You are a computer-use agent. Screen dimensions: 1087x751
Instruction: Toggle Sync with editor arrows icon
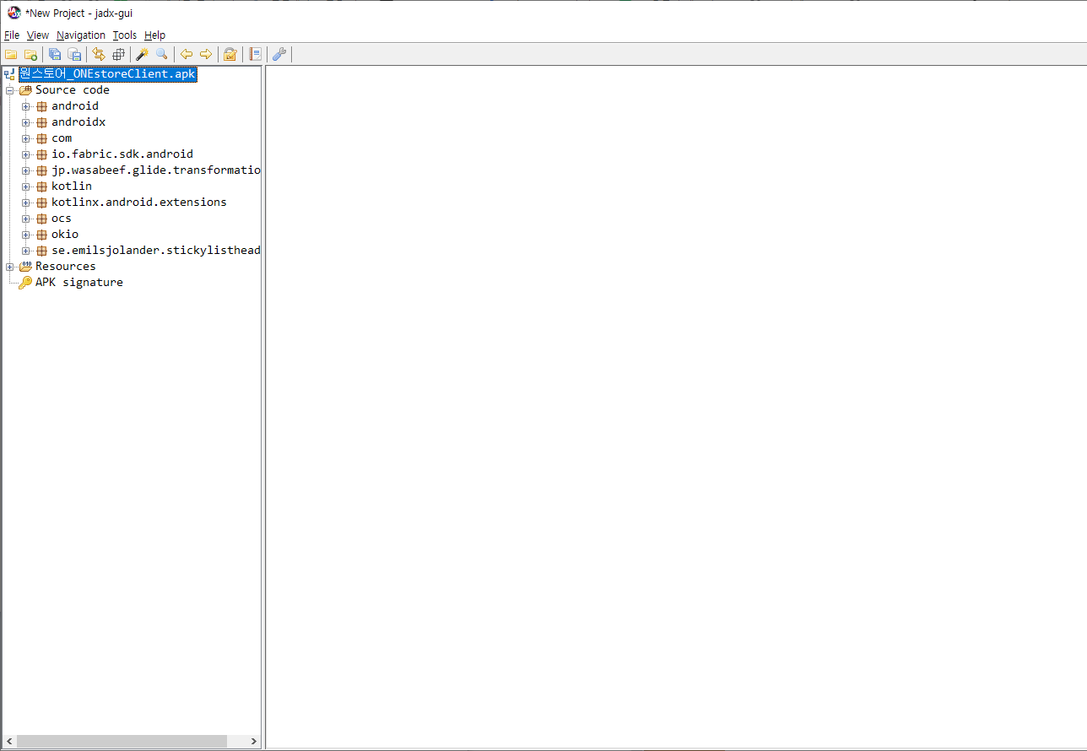click(99, 54)
